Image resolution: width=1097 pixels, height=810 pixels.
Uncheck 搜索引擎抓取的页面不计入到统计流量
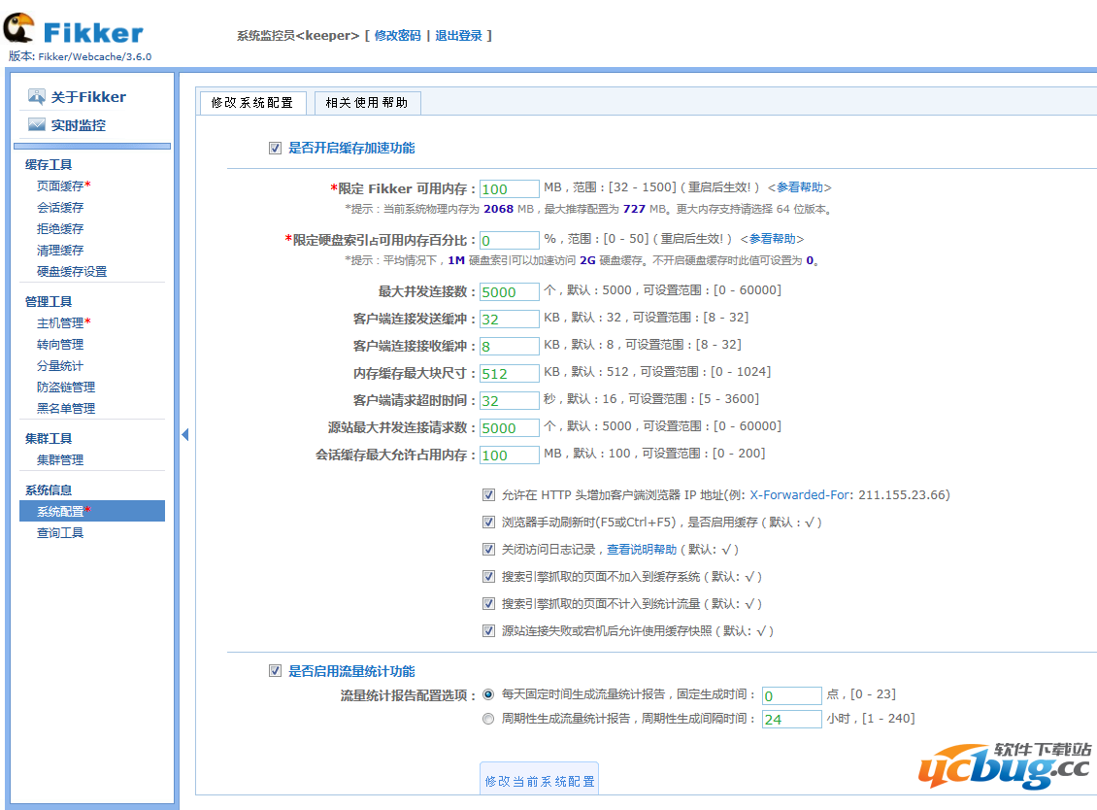tap(489, 603)
